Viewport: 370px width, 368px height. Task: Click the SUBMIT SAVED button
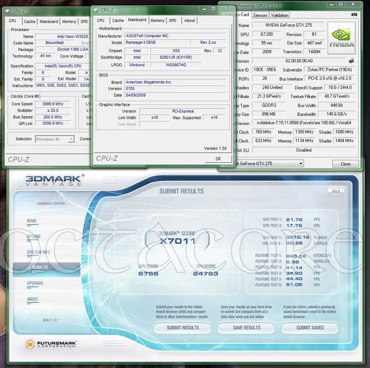click(x=310, y=328)
